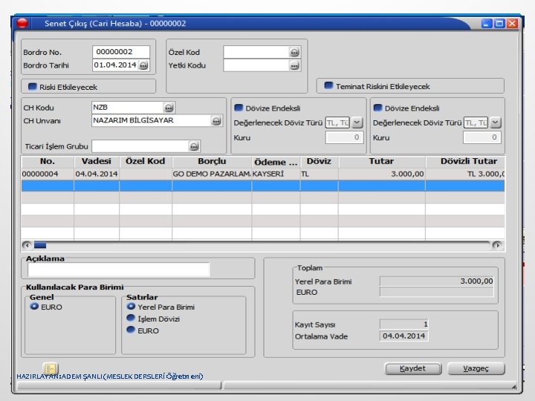
Task: Click the right arrow of the horizontal scrollbar
Action: tap(497, 245)
